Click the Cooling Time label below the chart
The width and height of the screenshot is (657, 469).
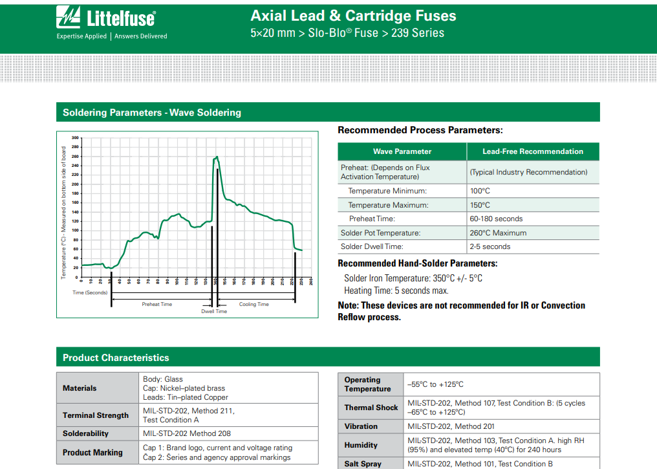(x=253, y=304)
